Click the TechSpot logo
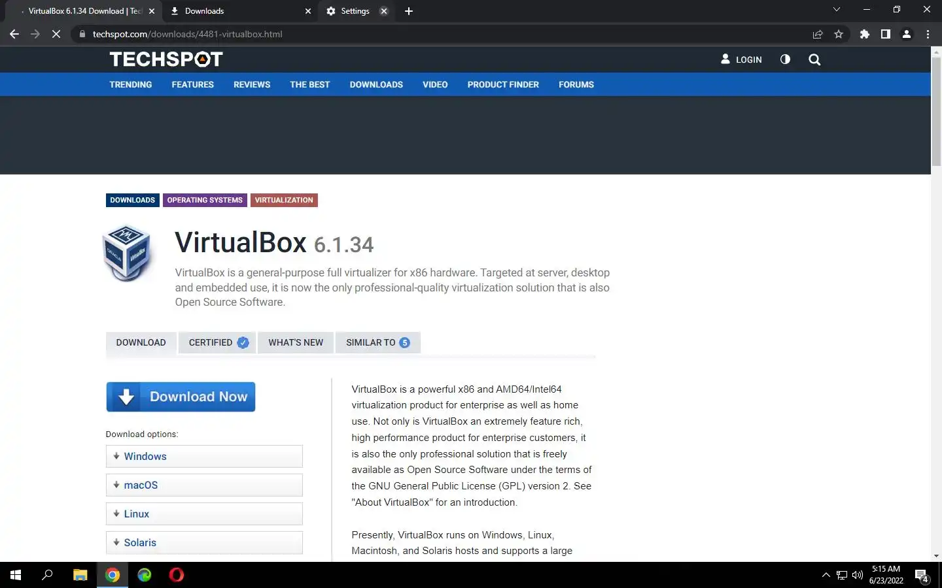The height and width of the screenshot is (588, 942). (x=166, y=59)
